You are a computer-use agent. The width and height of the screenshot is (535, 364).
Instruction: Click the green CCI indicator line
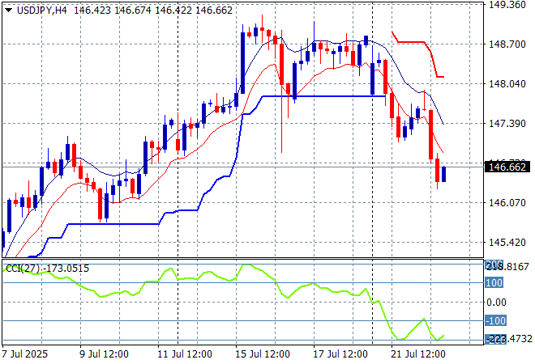pos(222,278)
